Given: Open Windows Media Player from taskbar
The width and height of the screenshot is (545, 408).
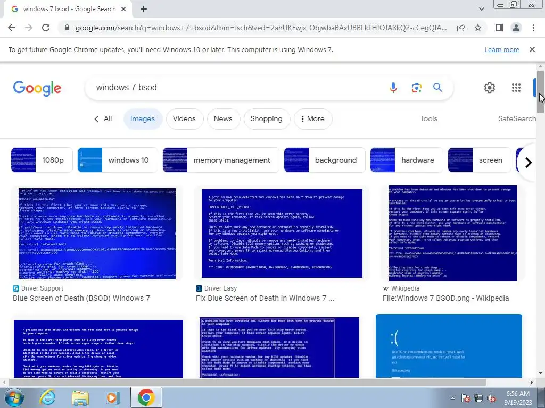Looking at the screenshot, I should [x=113, y=397].
